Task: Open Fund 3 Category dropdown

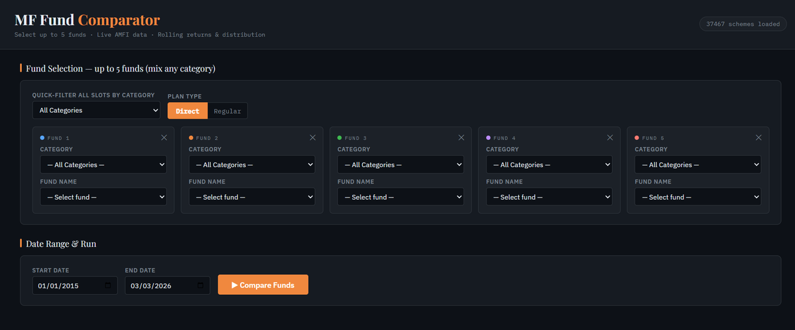Action: coord(400,165)
